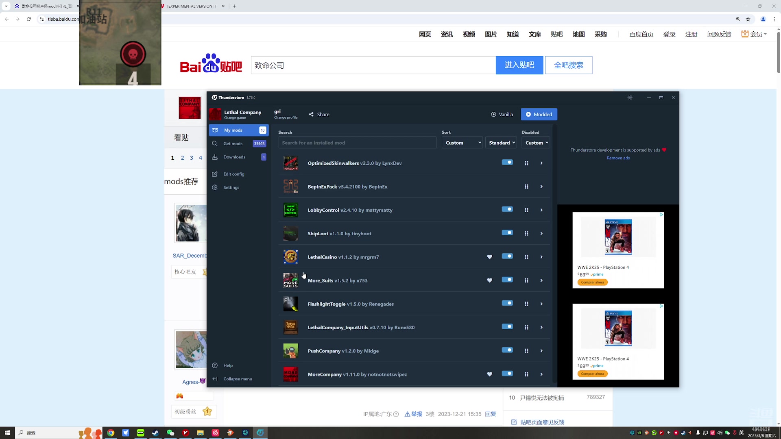
Task: Open the Thunderstore theme toggle sun icon
Action: point(630,98)
